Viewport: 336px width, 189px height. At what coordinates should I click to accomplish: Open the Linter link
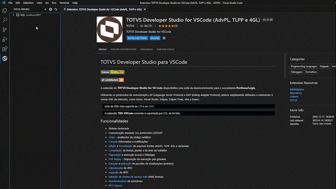tap(112, 137)
